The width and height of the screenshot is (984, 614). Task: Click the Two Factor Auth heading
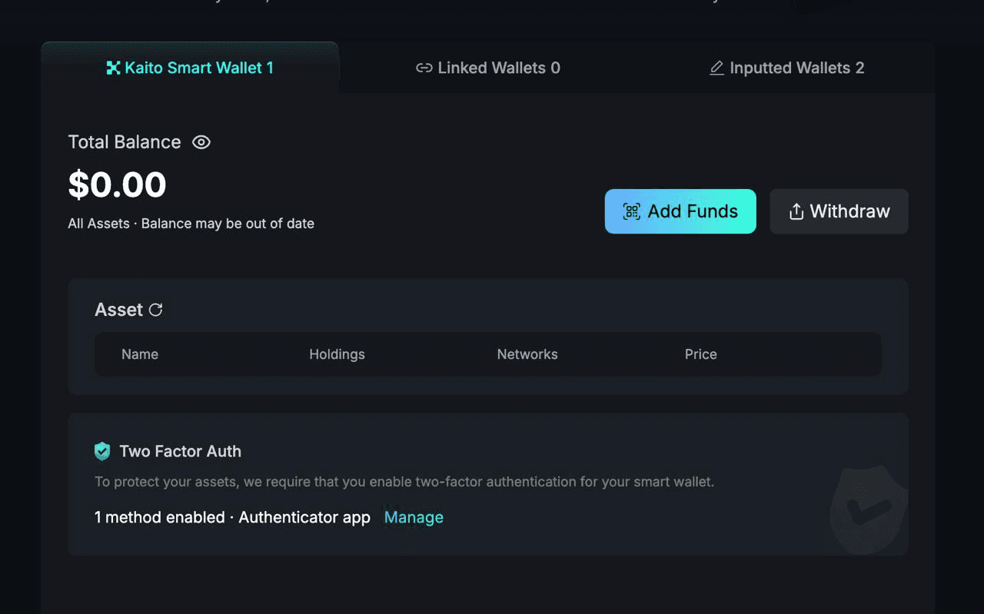click(181, 451)
